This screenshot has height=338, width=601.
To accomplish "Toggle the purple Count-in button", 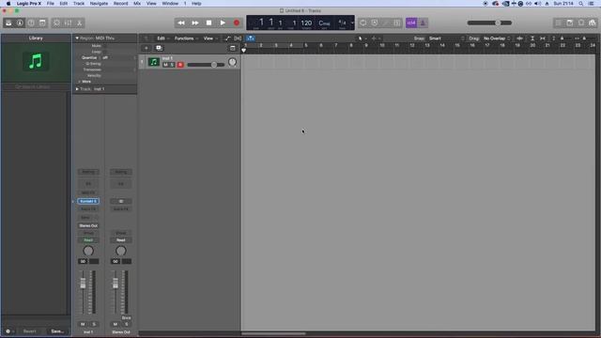I will click(411, 23).
